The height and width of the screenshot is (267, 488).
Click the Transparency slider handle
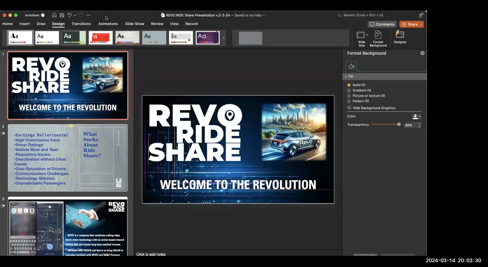coord(399,124)
